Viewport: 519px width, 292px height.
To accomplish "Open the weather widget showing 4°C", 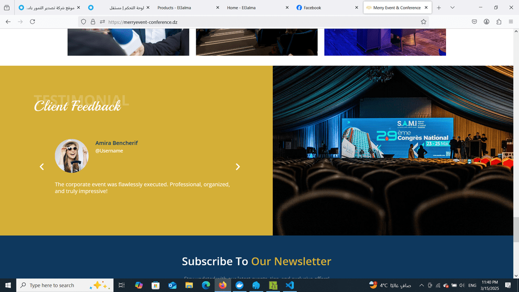I will pyautogui.click(x=390, y=285).
